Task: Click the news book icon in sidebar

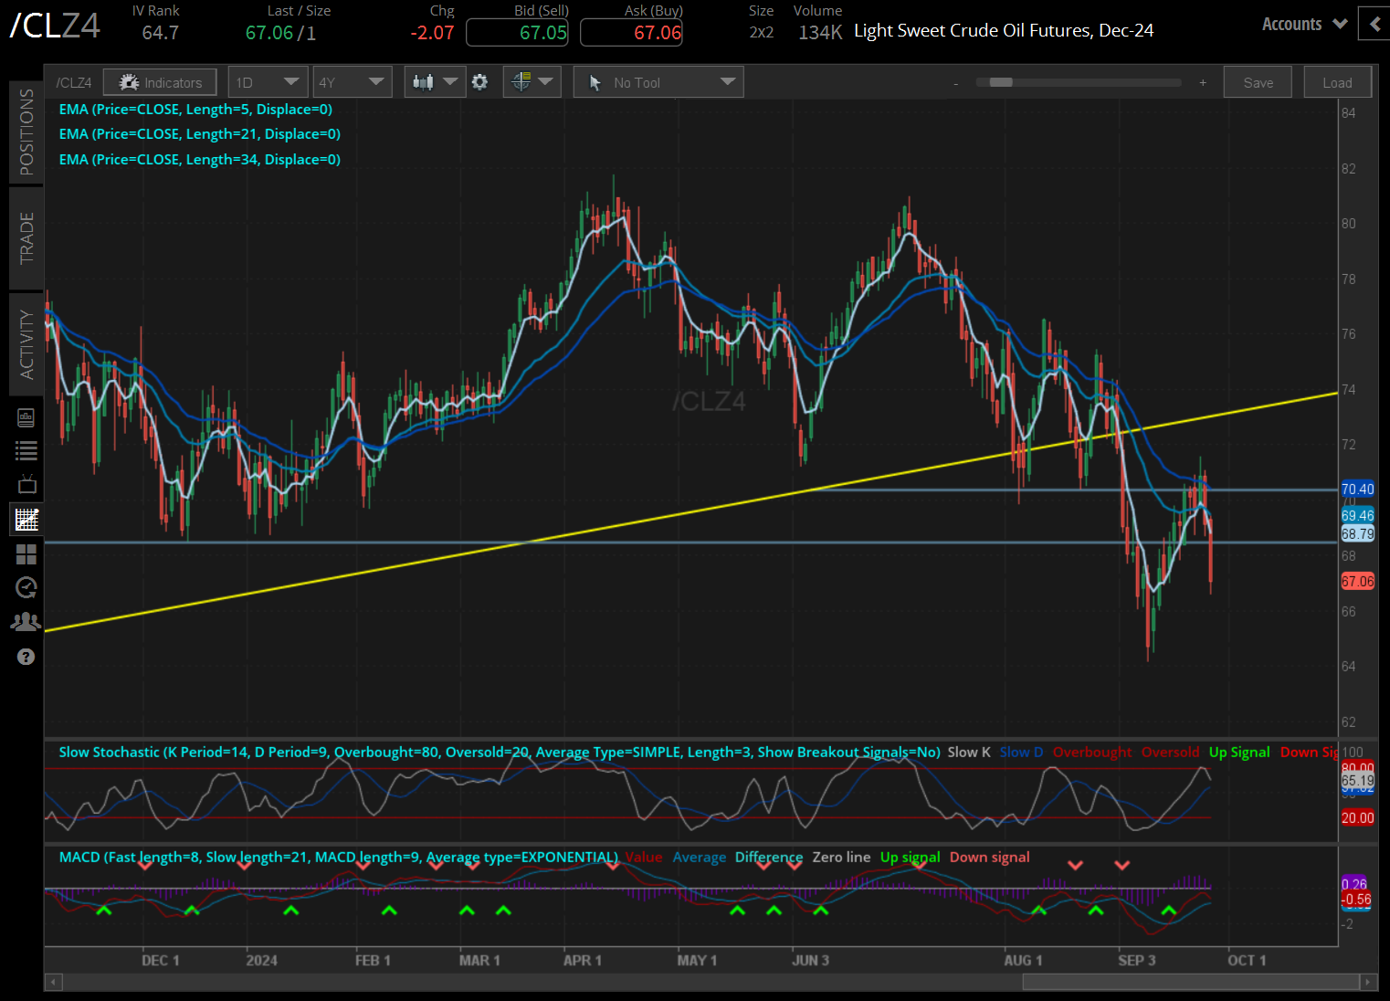Action: [x=26, y=417]
